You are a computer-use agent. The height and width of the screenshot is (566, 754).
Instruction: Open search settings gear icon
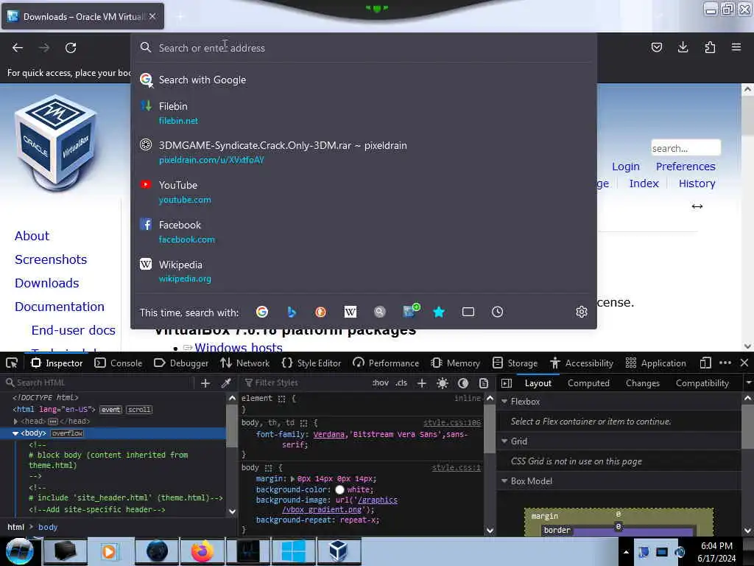pos(582,312)
